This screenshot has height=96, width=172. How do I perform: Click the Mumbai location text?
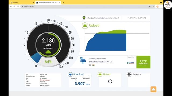[x=103, y=18]
